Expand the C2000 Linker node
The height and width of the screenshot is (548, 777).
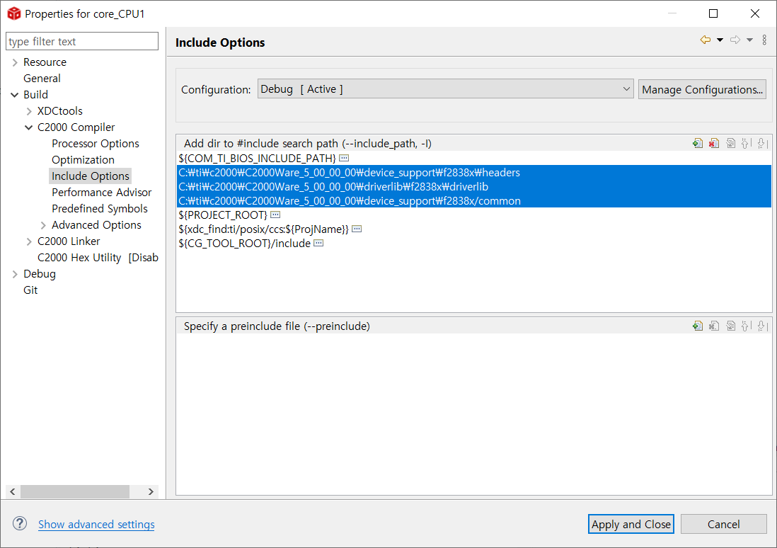click(x=29, y=241)
